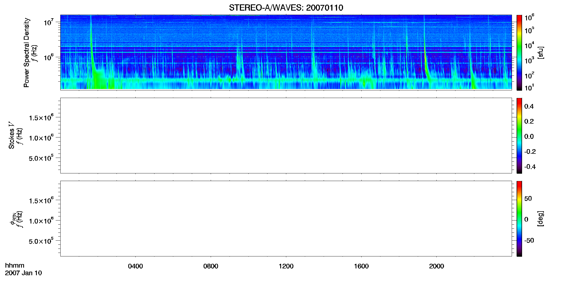Click the 1.0×10^6 tick of the Stokes V panel
Viewport: 572px width, 294px height.
click(x=41, y=137)
